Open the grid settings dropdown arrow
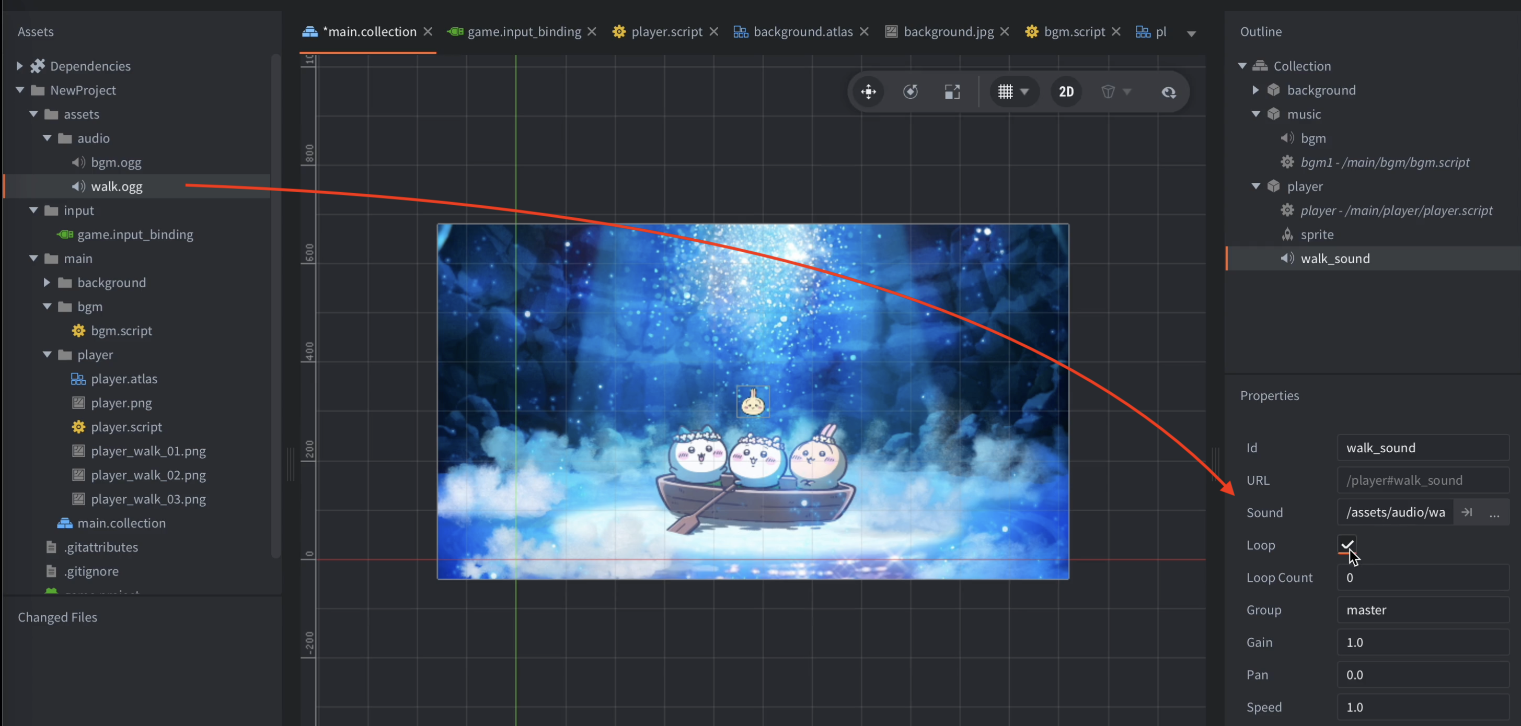 pyautogui.click(x=1025, y=92)
